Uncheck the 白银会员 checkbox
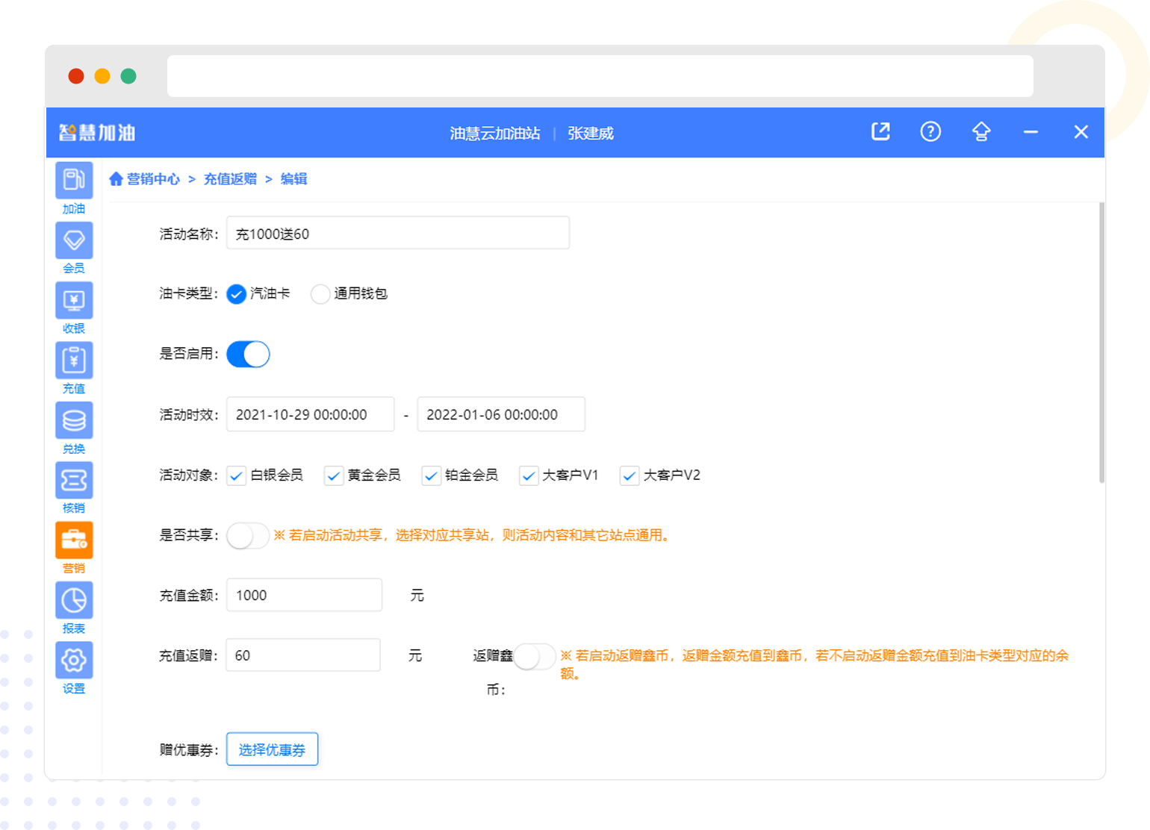 click(237, 475)
